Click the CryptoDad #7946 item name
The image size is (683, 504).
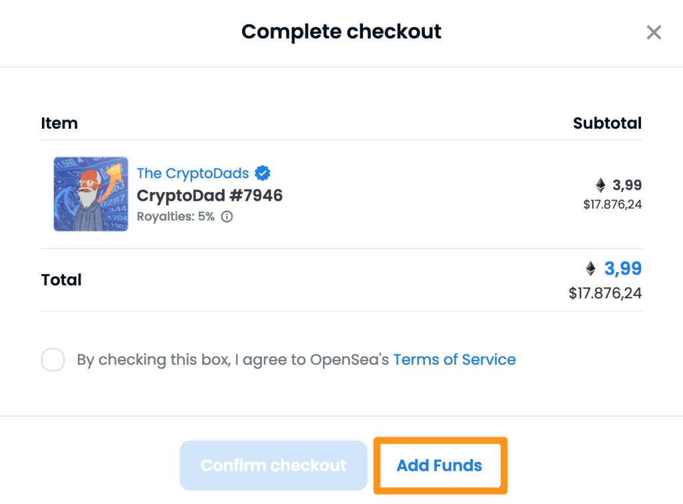pyautogui.click(x=209, y=195)
